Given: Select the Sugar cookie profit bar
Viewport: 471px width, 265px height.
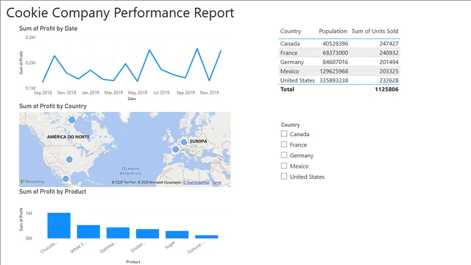Looking at the screenshot, I should coord(177,235).
